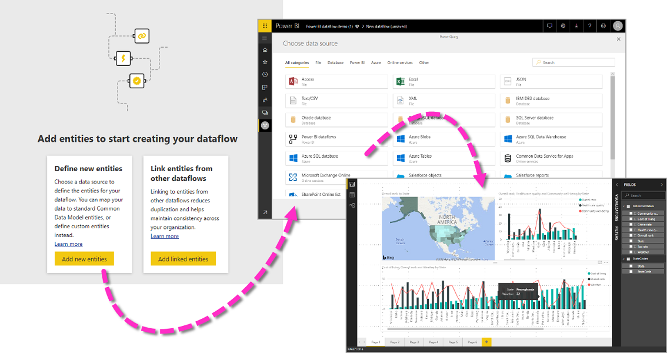Viewport: 667px width, 353px height.
Task: Select Azure SQL Data Warehouse source
Action: pyautogui.click(x=551, y=139)
